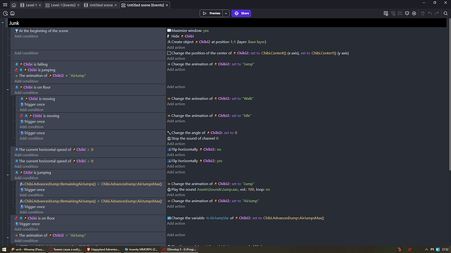Click the 'At the beginning of the scene' condition icon
This screenshot has height=253, width=451.
click(x=16, y=31)
